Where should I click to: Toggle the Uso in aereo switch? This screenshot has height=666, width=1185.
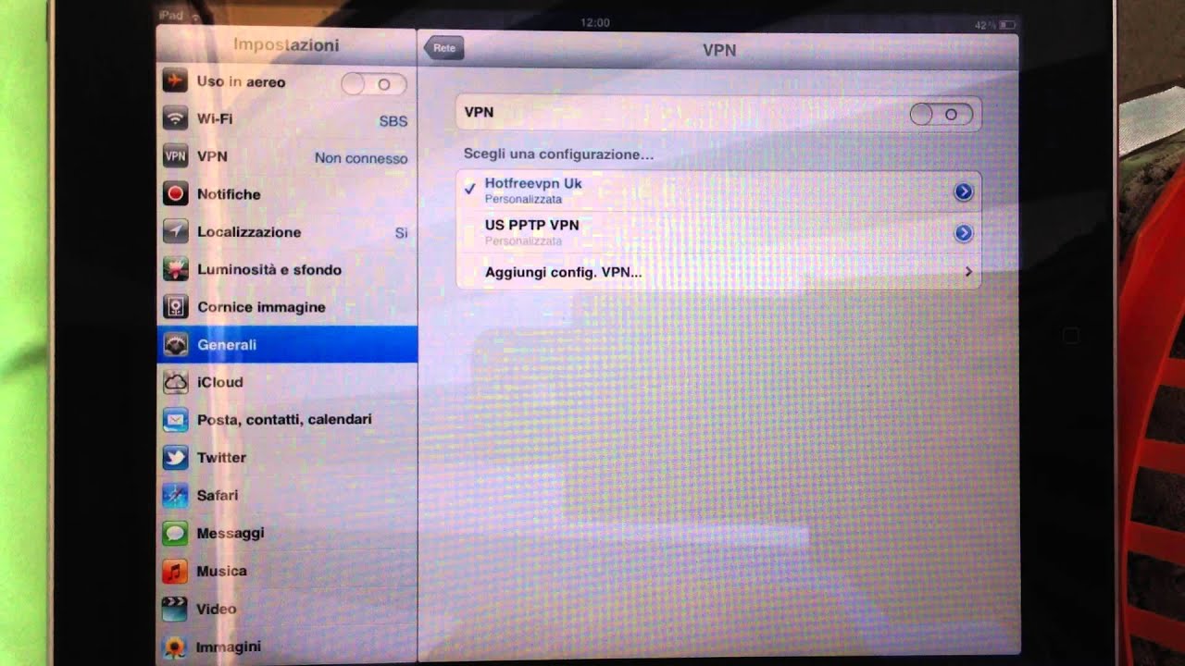pos(373,84)
